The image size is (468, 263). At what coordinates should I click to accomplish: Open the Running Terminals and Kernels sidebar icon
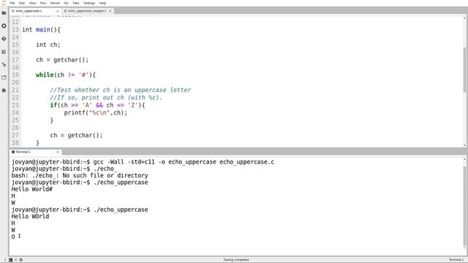tap(4, 26)
